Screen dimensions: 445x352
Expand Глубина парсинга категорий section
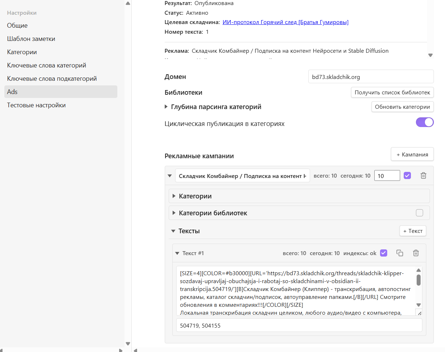point(166,107)
